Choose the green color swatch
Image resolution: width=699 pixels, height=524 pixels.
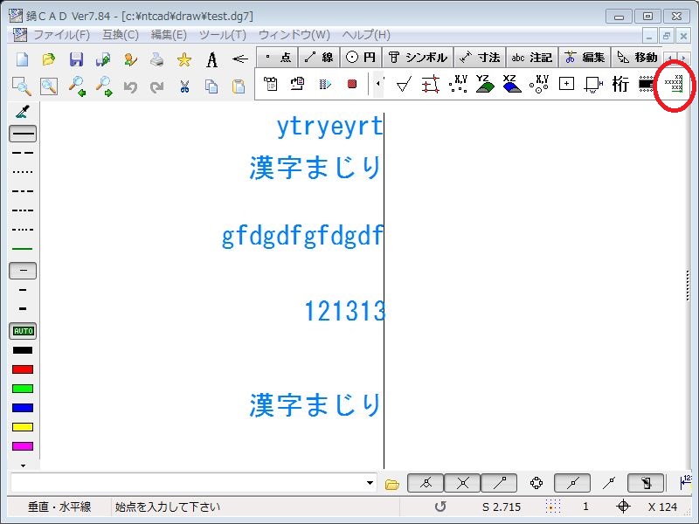23,389
